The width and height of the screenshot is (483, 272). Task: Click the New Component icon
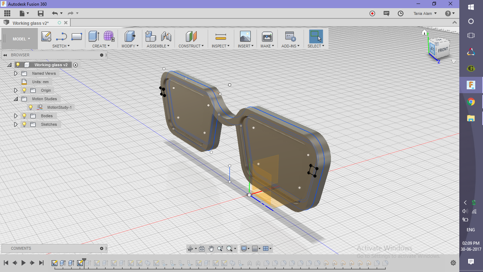(151, 36)
